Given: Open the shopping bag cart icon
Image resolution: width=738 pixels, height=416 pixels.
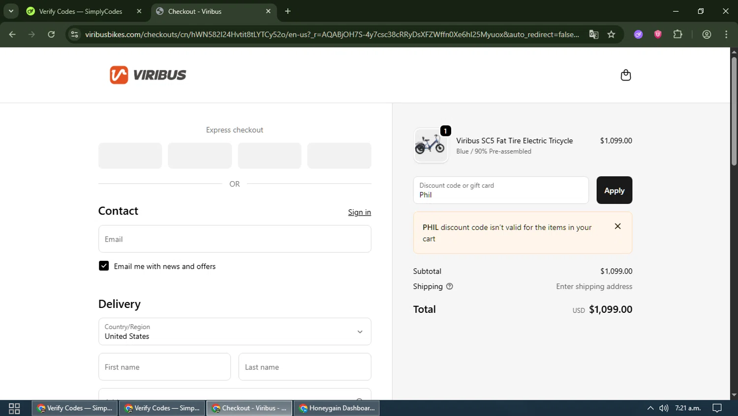Looking at the screenshot, I should [x=625, y=75].
